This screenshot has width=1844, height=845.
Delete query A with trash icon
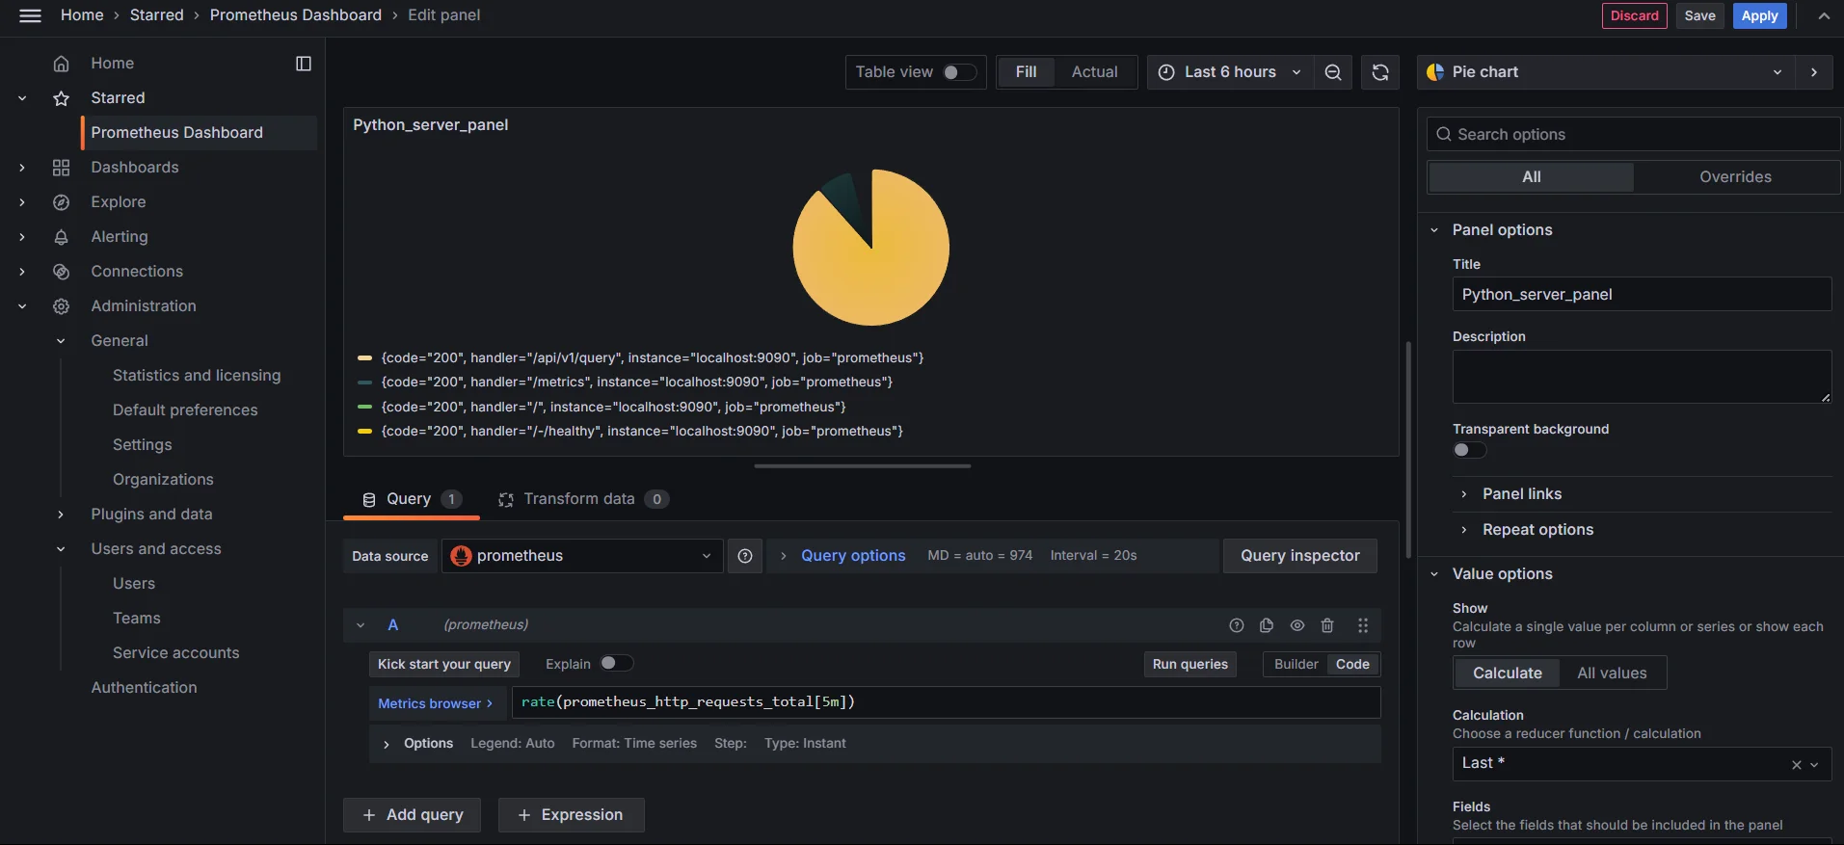(x=1327, y=625)
